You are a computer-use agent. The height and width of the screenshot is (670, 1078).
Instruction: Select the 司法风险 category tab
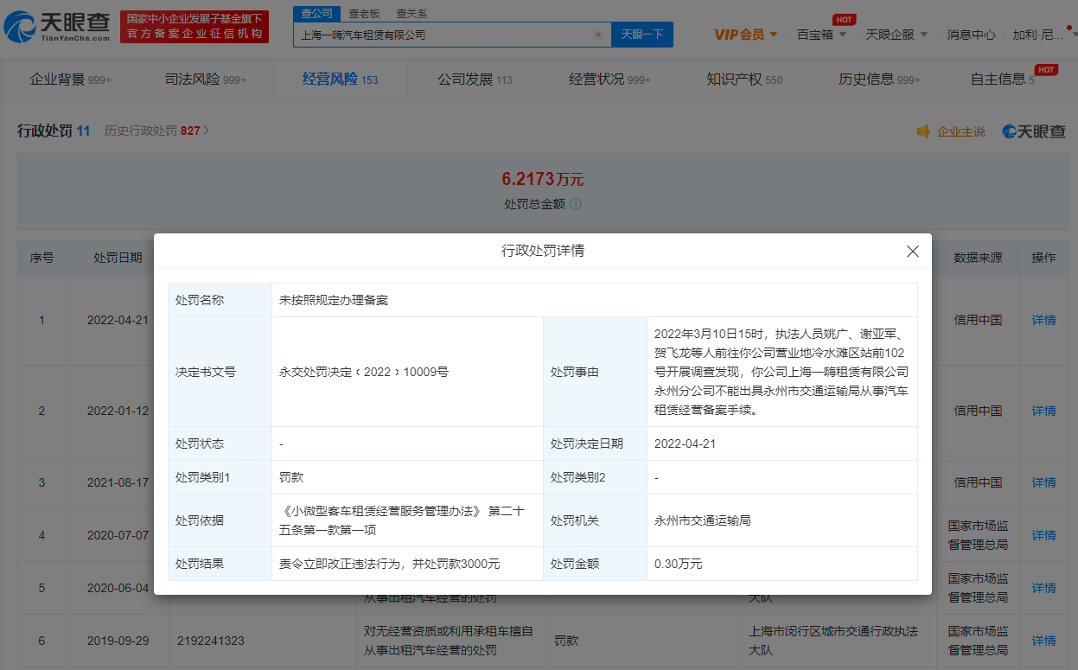pos(205,80)
